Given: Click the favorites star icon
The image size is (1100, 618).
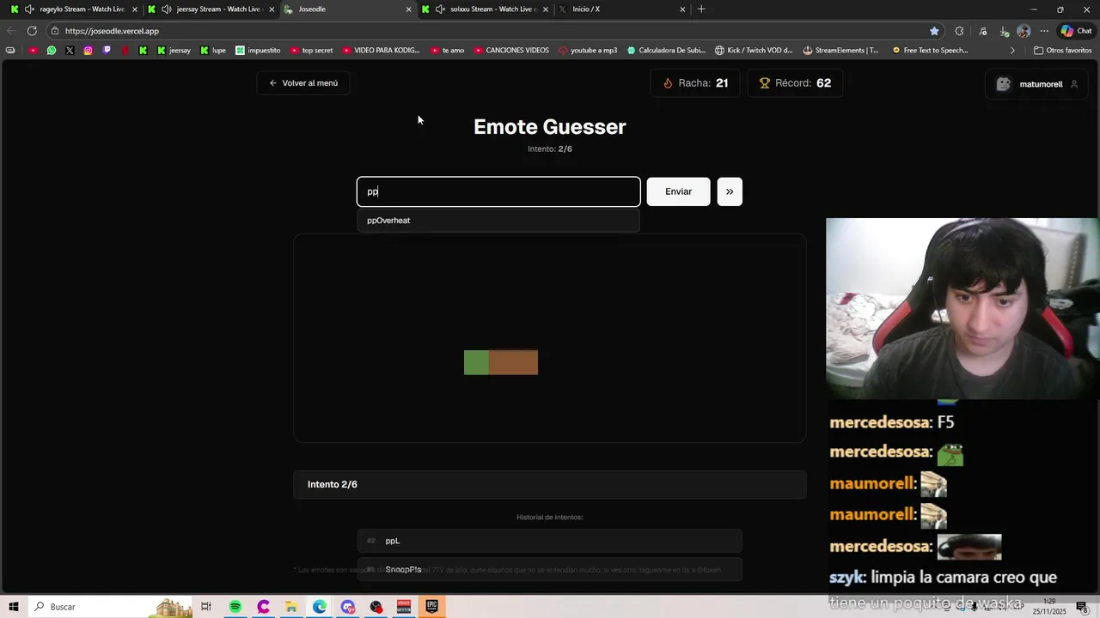Looking at the screenshot, I should (x=934, y=31).
